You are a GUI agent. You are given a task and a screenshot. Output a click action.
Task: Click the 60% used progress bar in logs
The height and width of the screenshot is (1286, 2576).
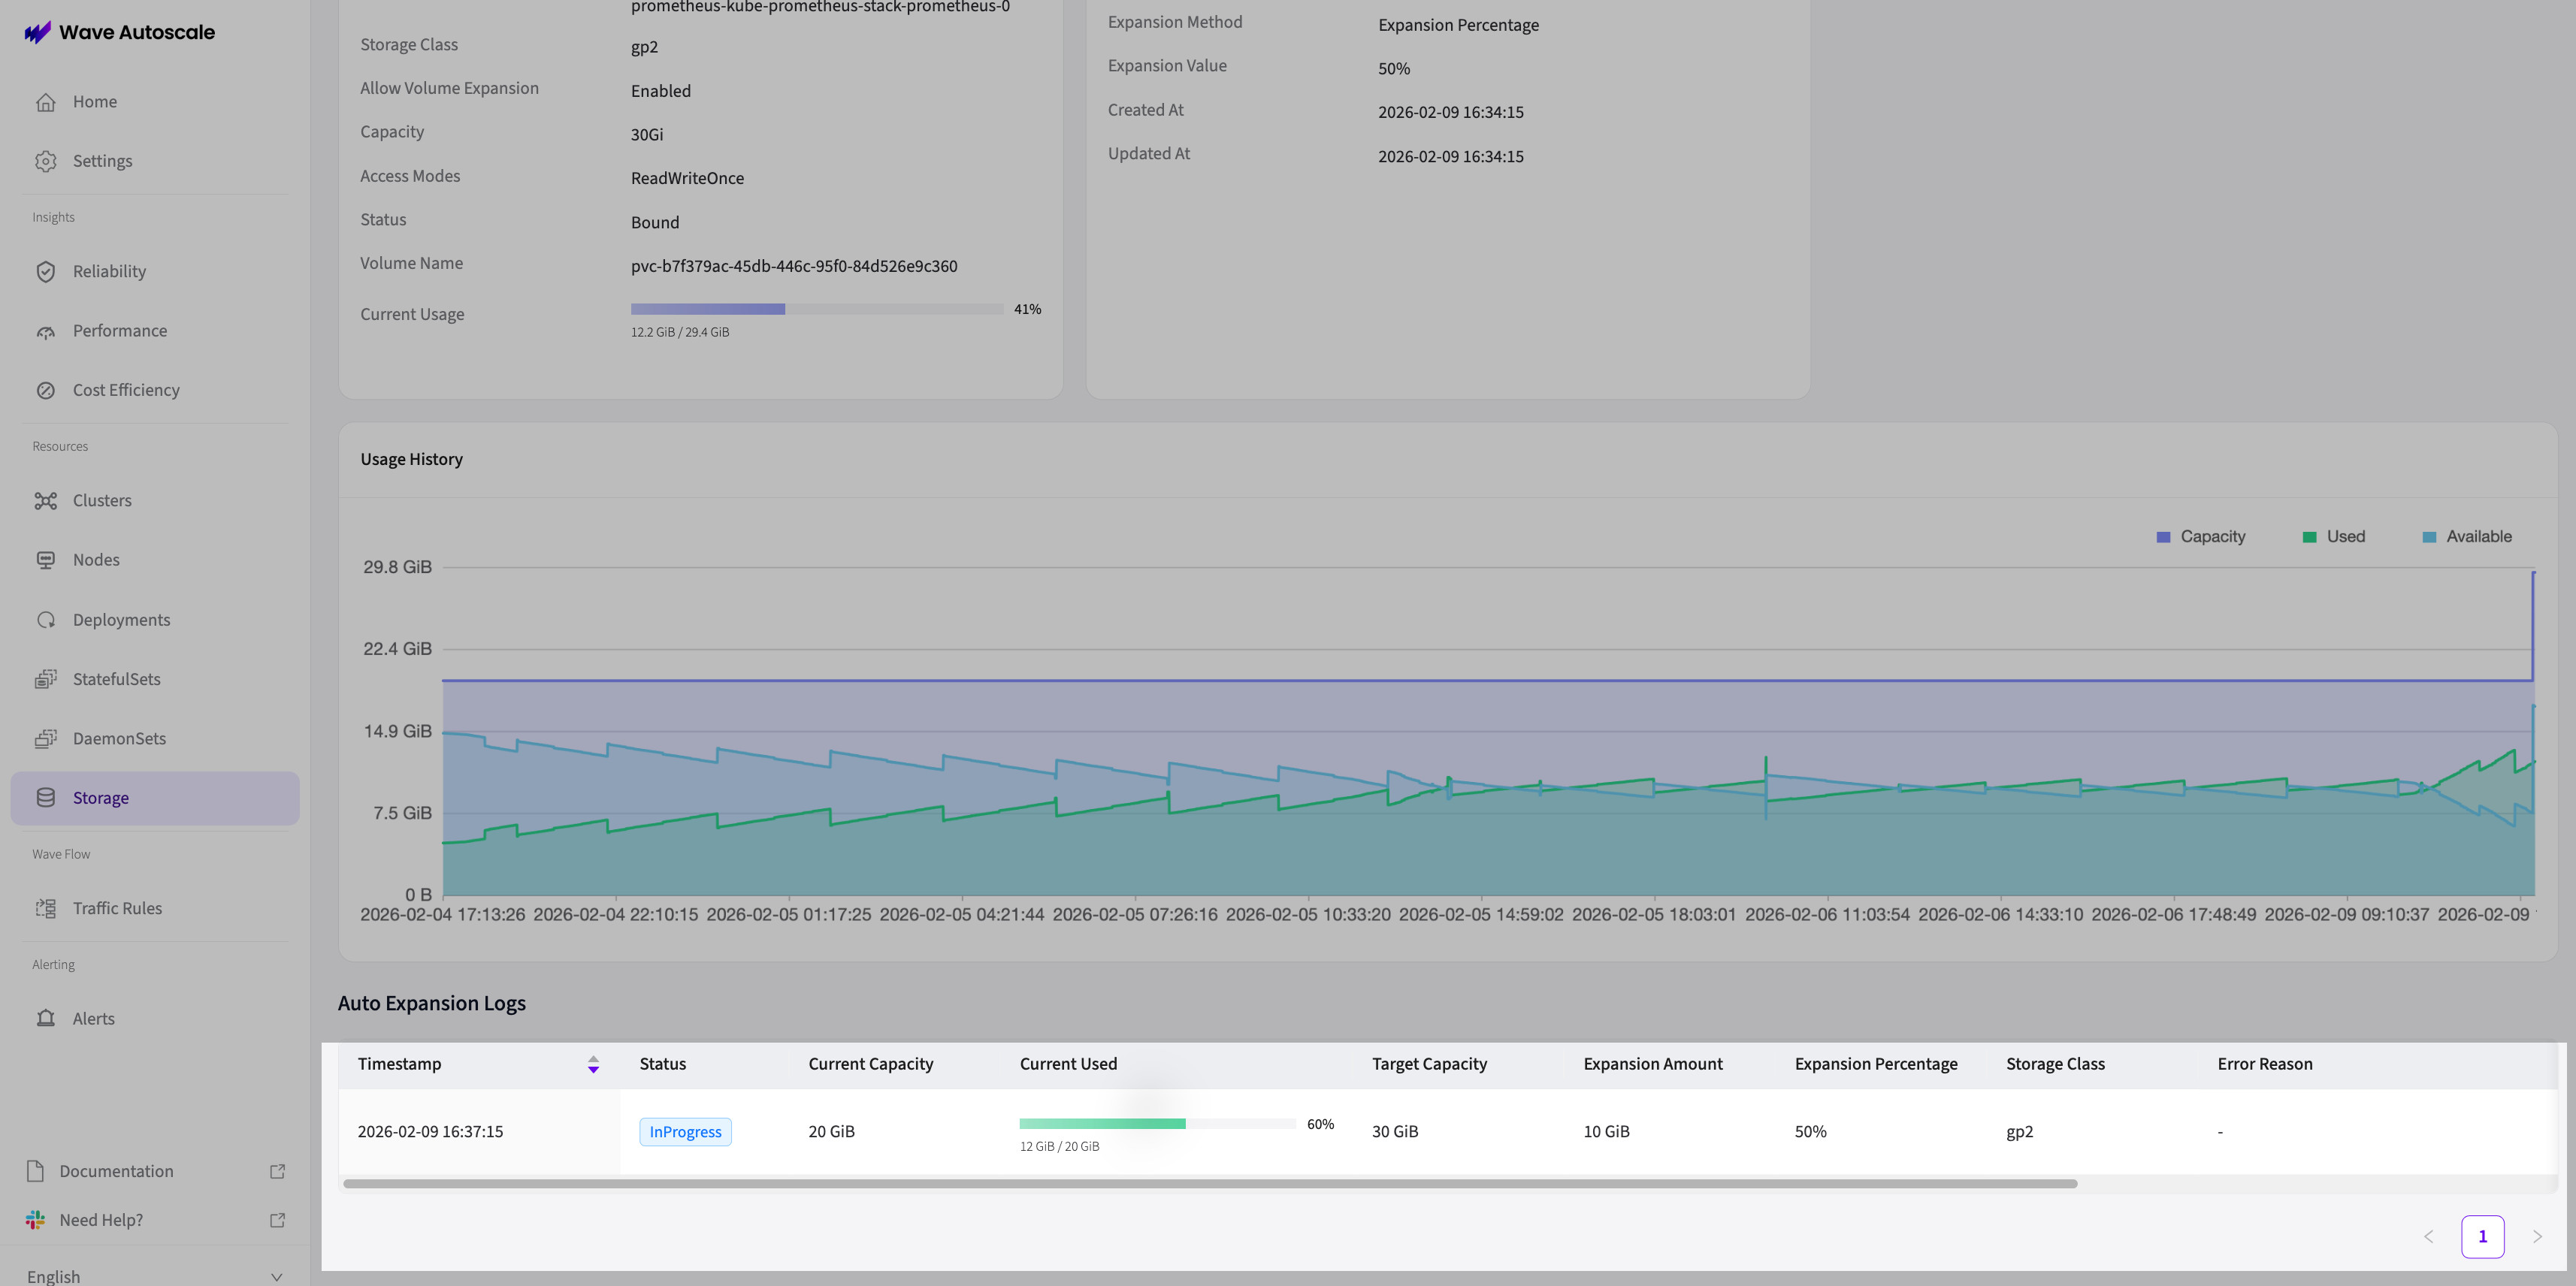(1157, 1124)
